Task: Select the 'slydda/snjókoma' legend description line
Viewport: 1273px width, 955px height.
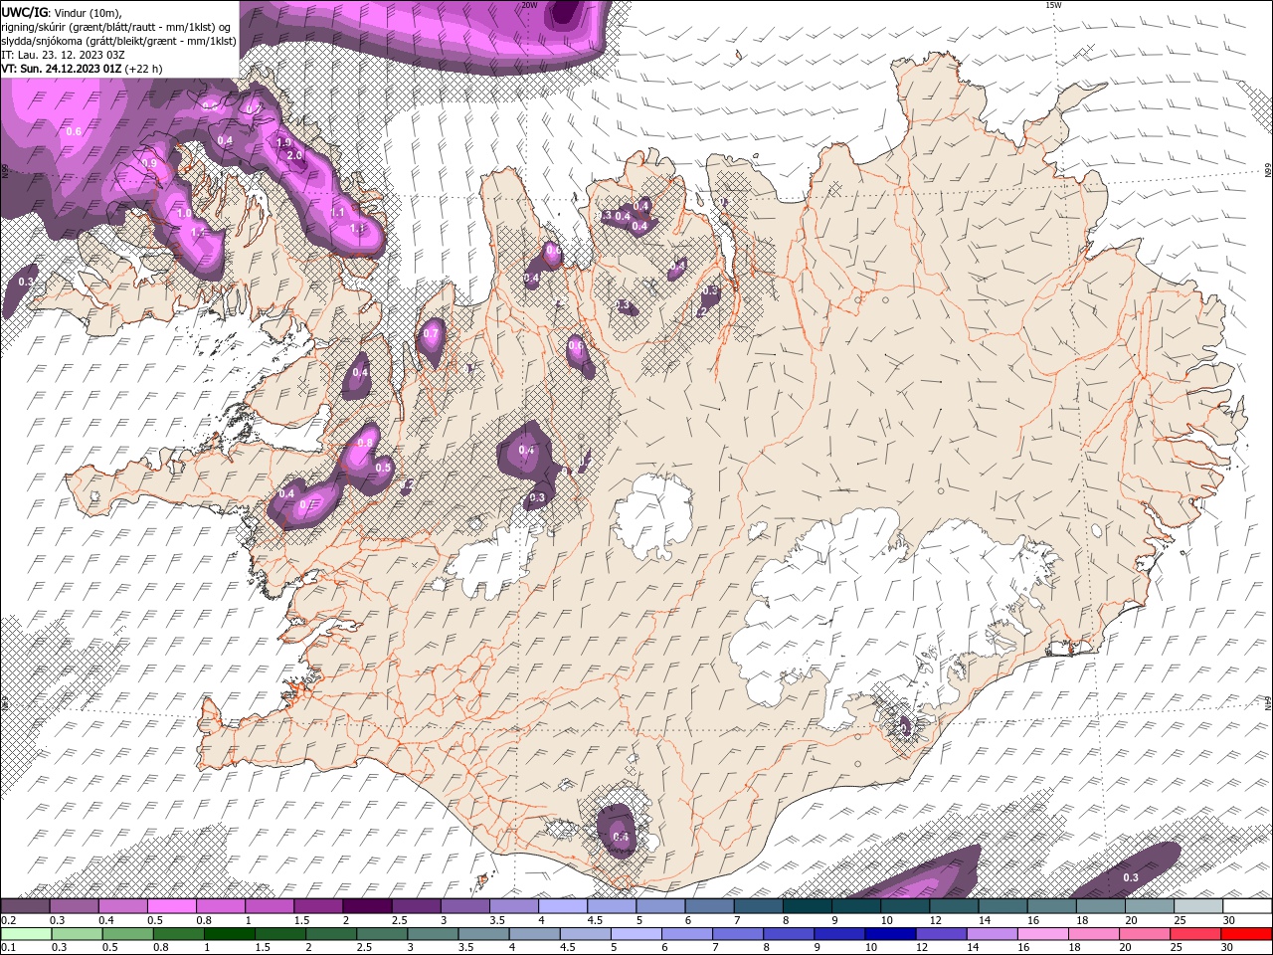Action: pyautogui.click(x=119, y=41)
